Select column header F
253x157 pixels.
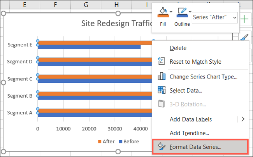pos(55,5)
